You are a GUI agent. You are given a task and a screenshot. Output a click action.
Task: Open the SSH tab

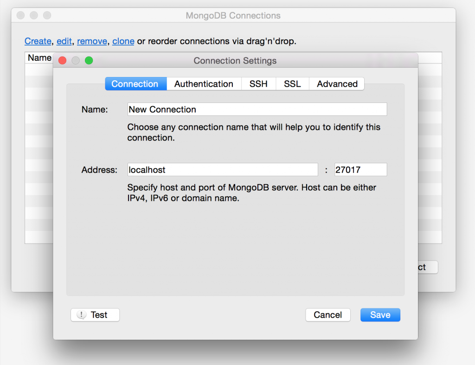[258, 84]
